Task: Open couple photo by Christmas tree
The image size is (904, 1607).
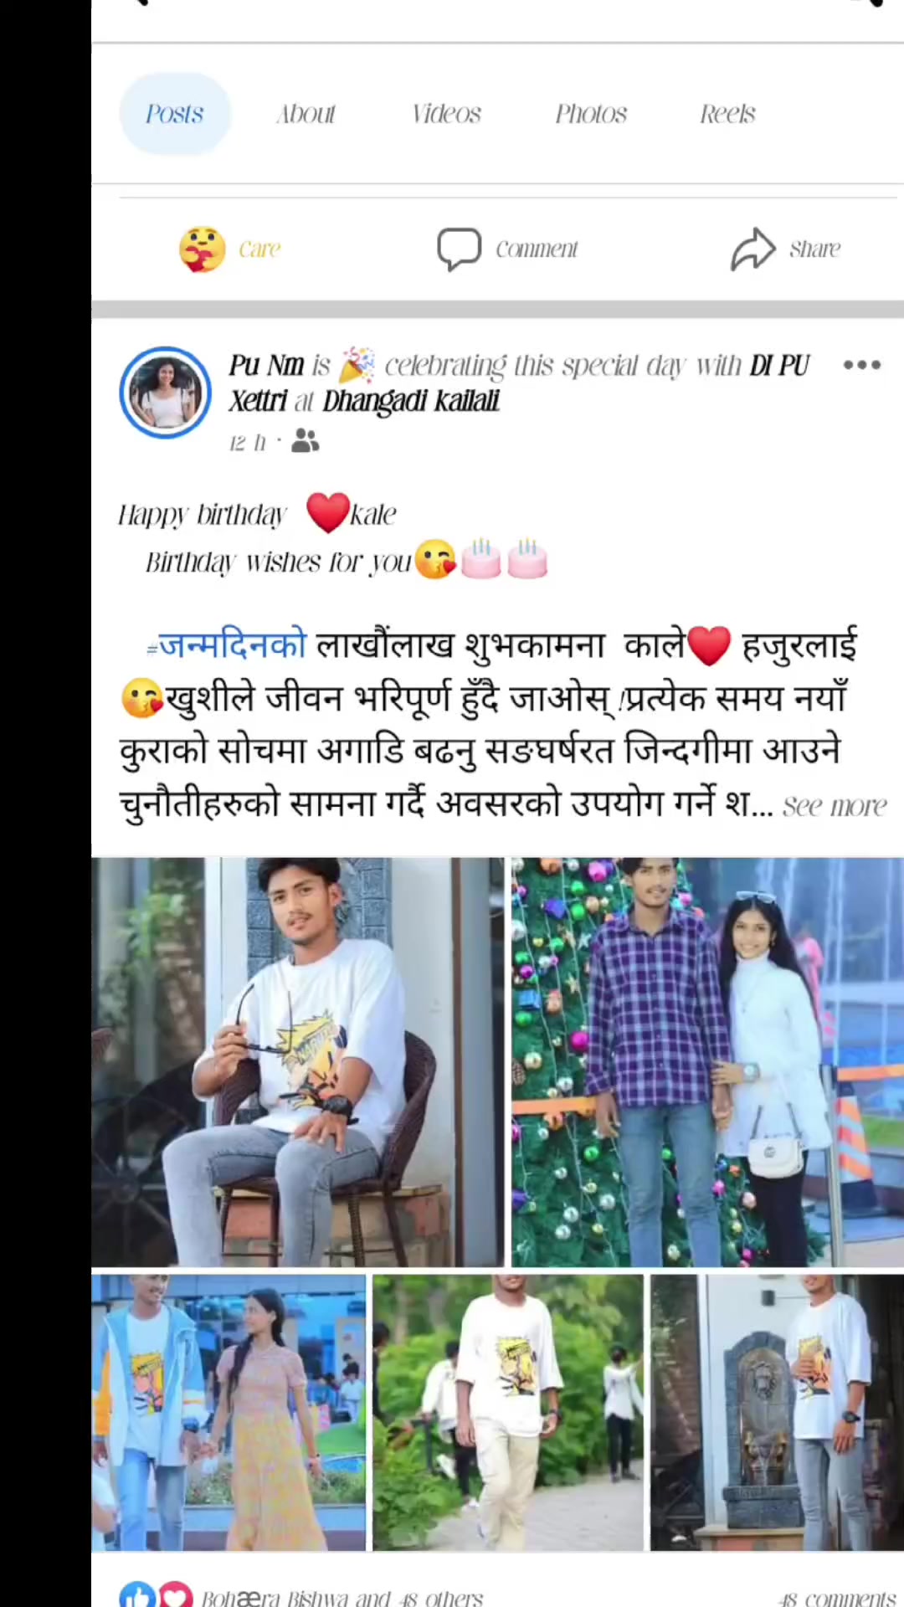Action: coord(708,1061)
